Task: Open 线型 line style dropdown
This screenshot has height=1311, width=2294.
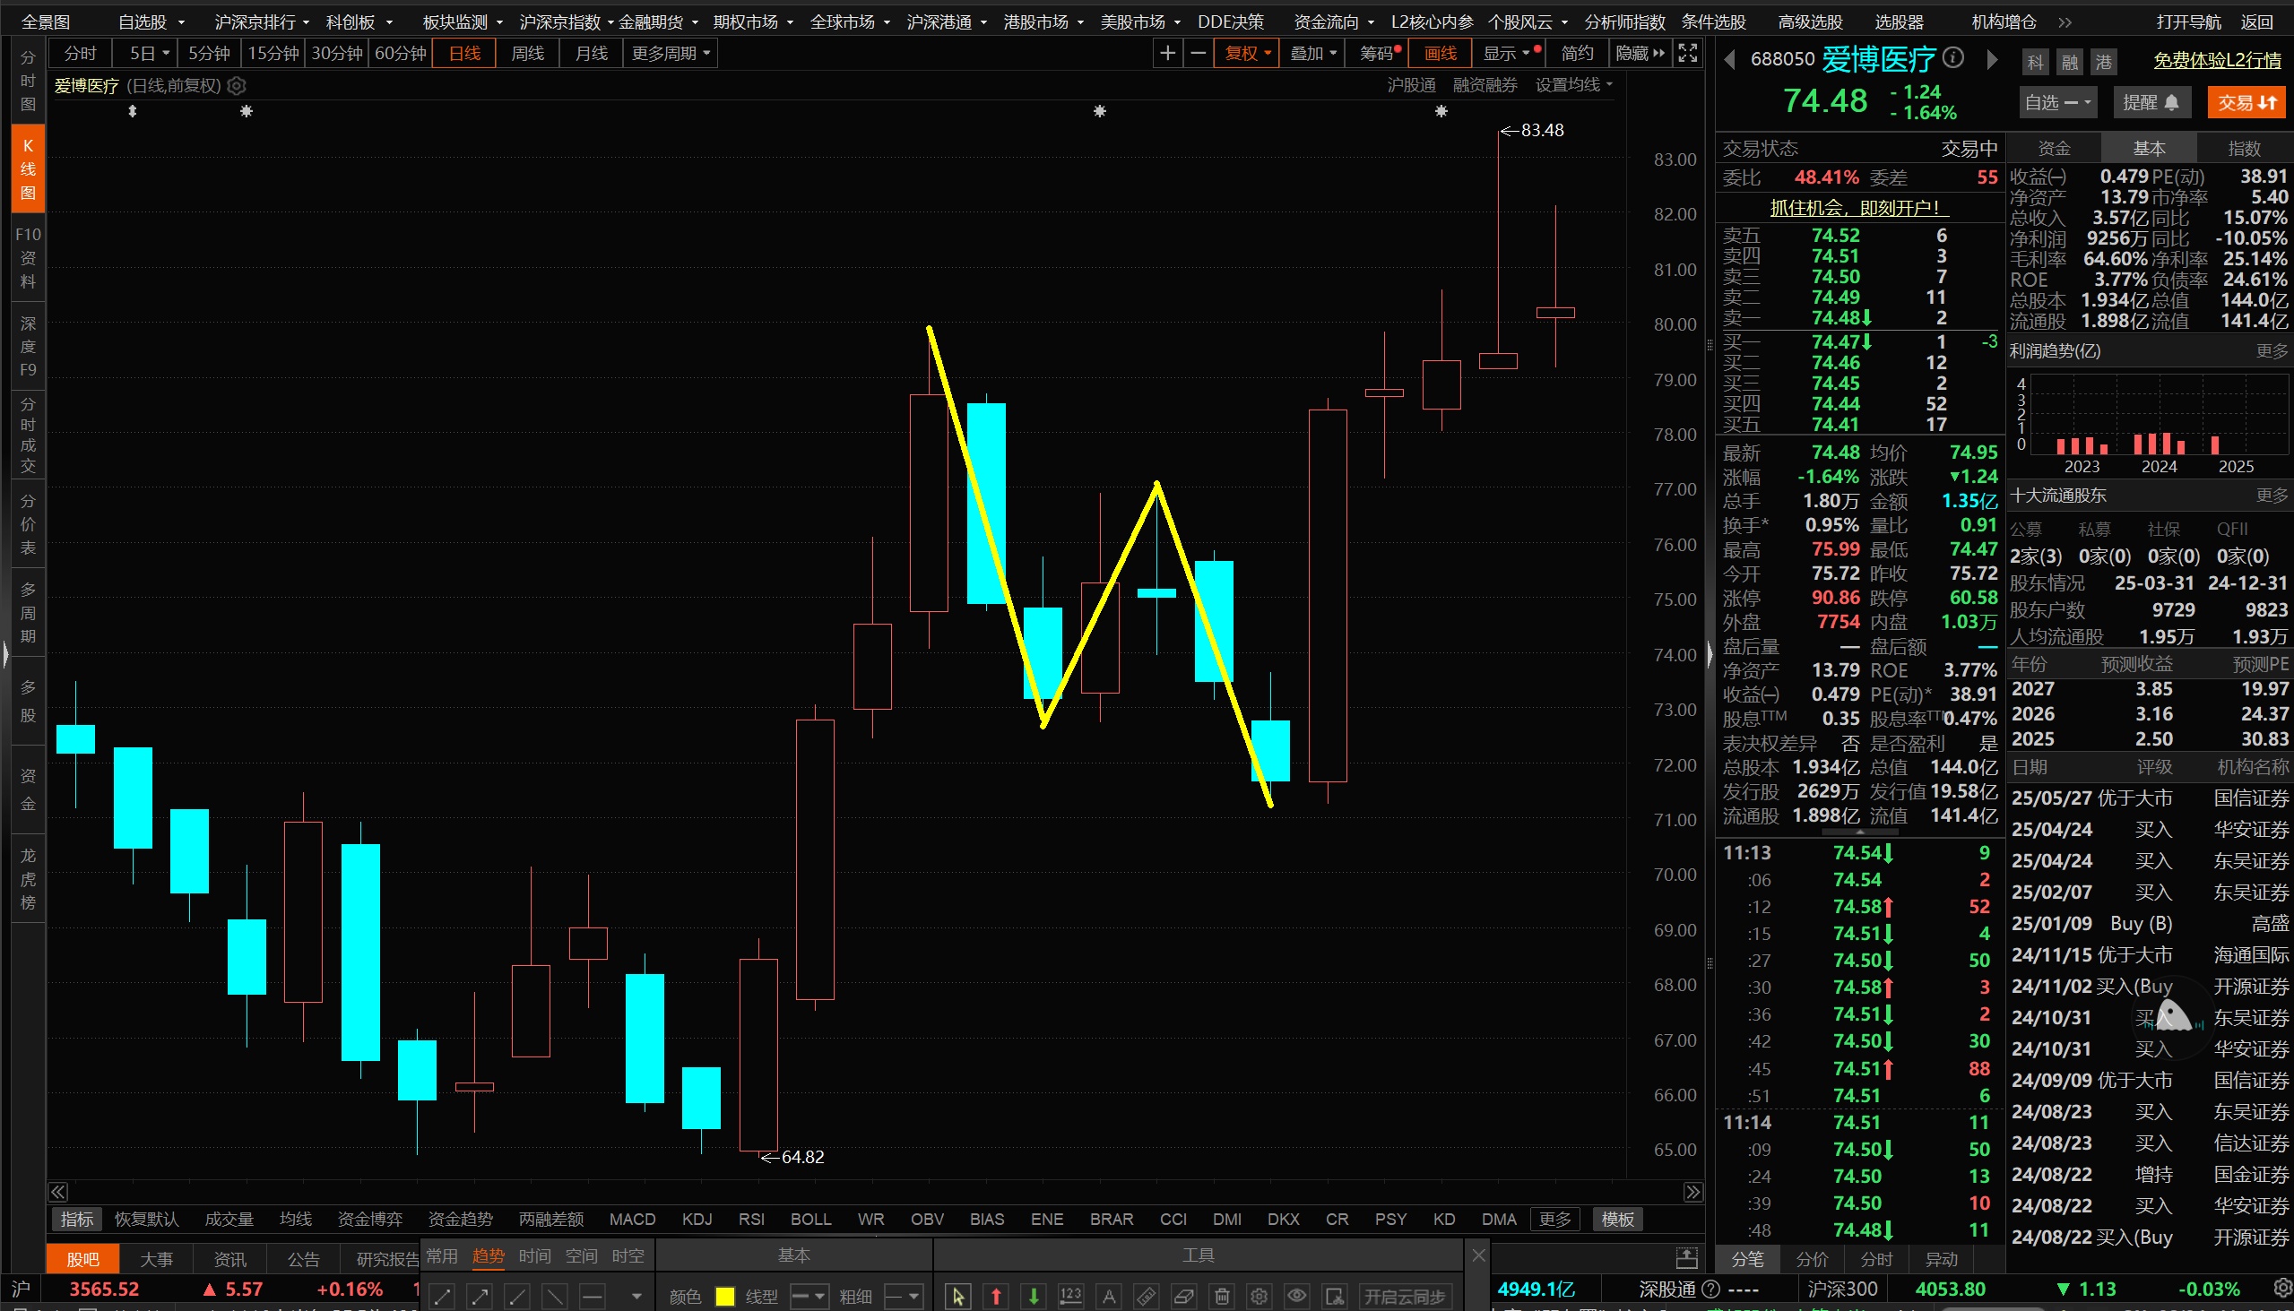Action: pyautogui.click(x=808, y=1297)
